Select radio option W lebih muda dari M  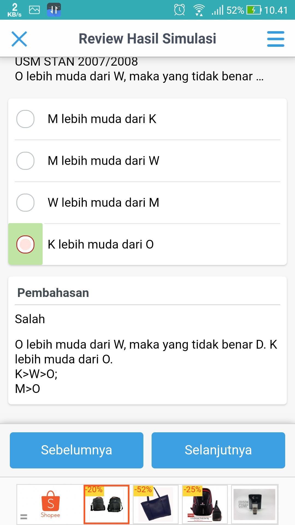click(25, 203)
